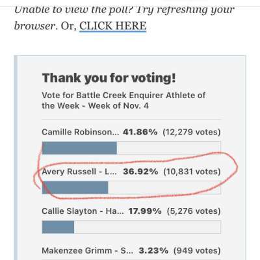Click the 41.86% percentage figure

click(x=140, y=132)
